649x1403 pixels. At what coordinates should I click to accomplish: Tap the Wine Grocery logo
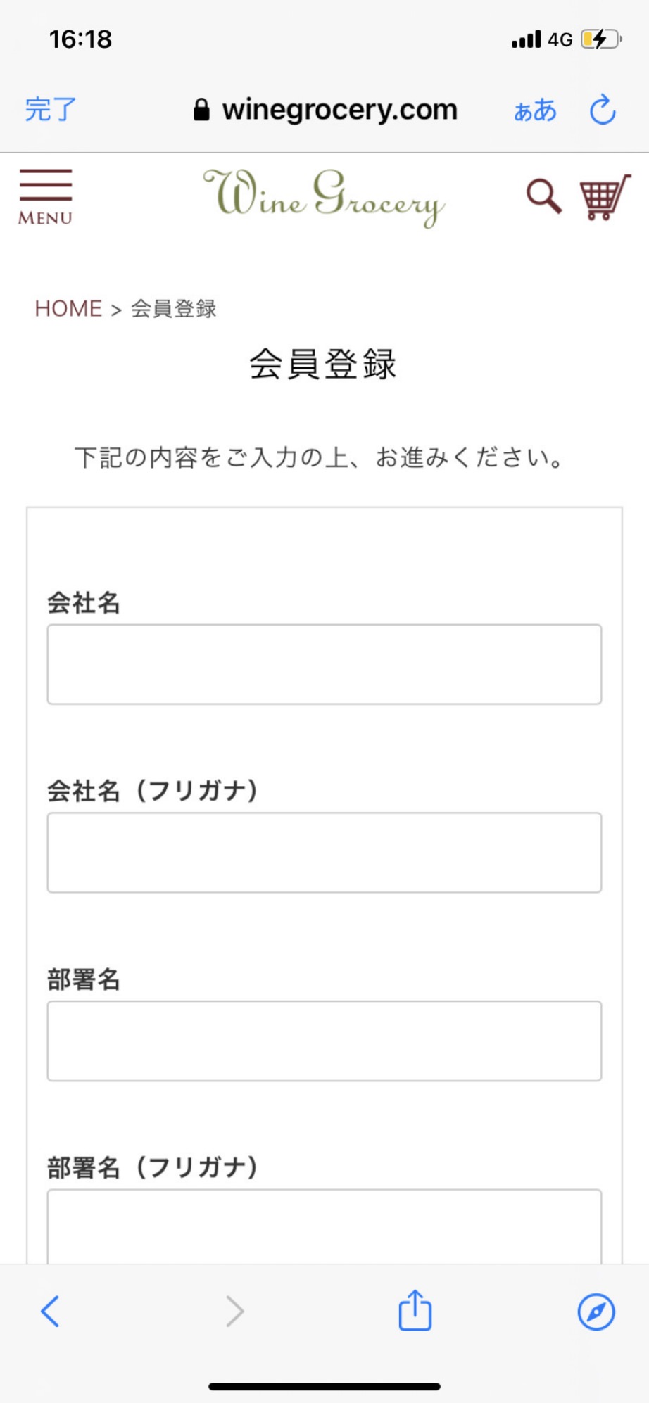324,196
